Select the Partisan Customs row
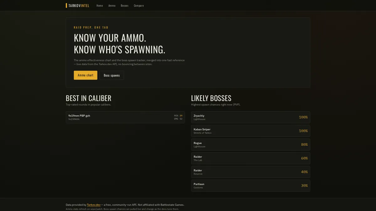The width and height of the screenshot is (376, 211). [x=251, y=186]
